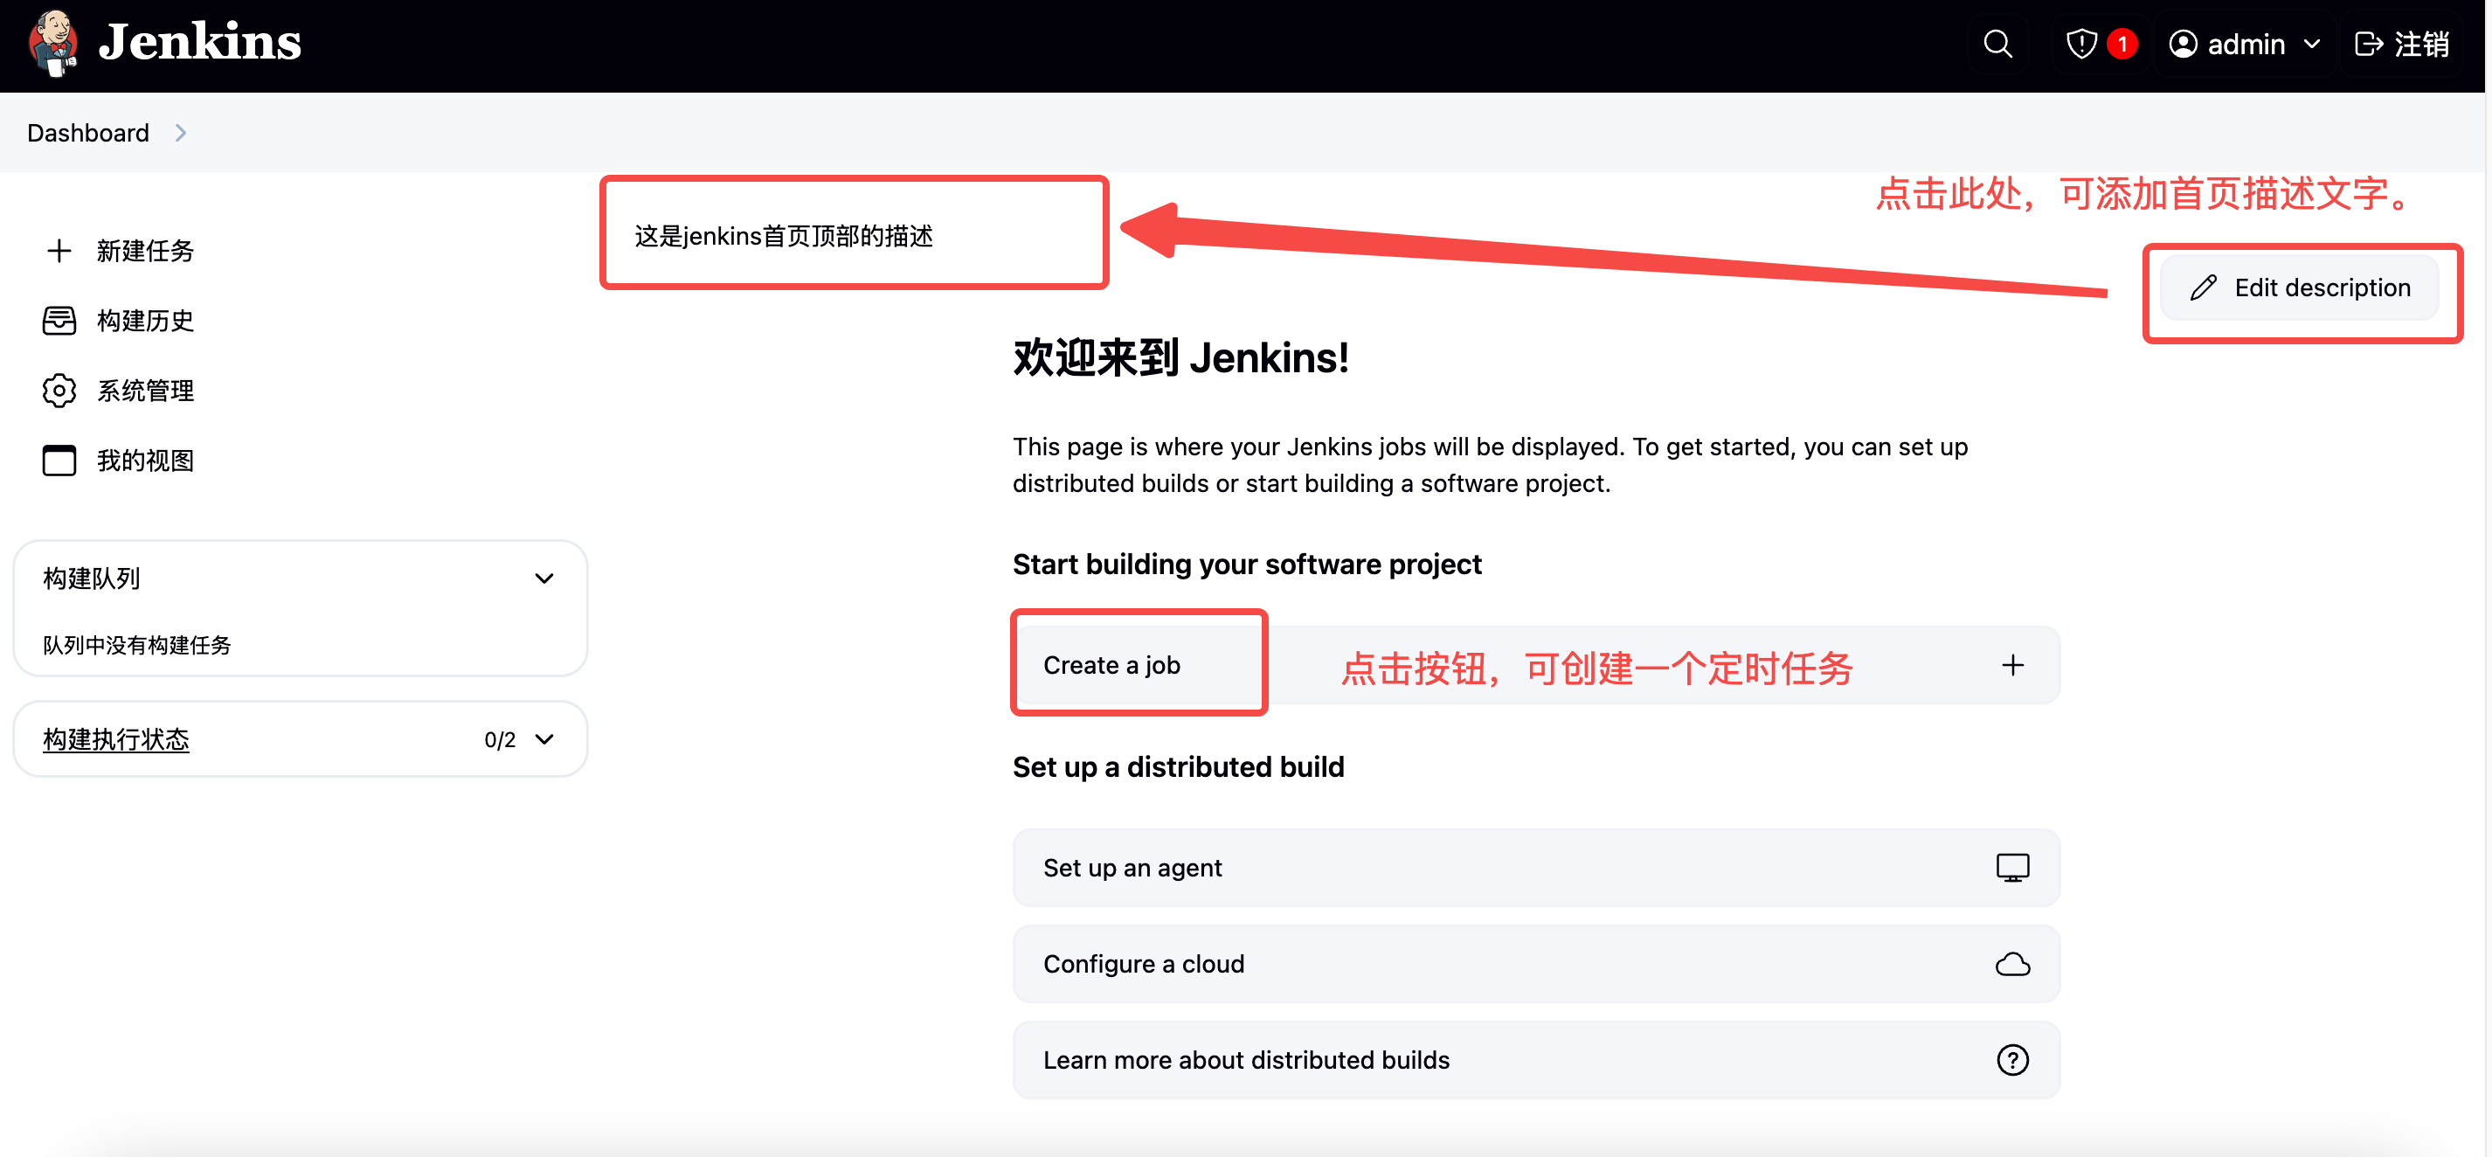Open 新建任务 in the sidebar
This screenshot has width=2492, height=1157.
[x=145, y=251]
